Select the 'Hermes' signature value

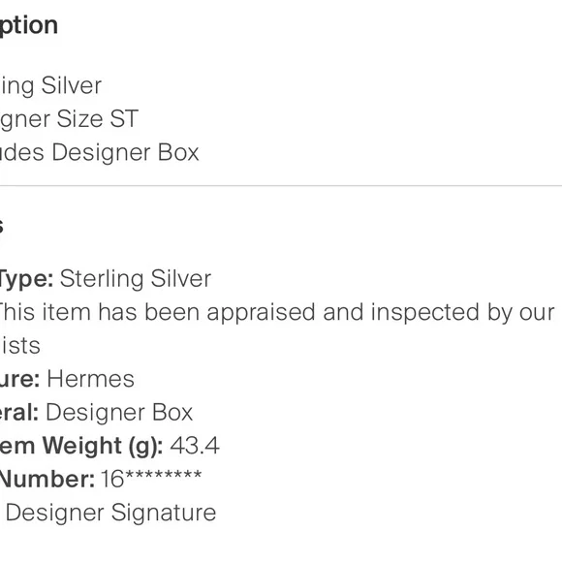coord(91,379)
